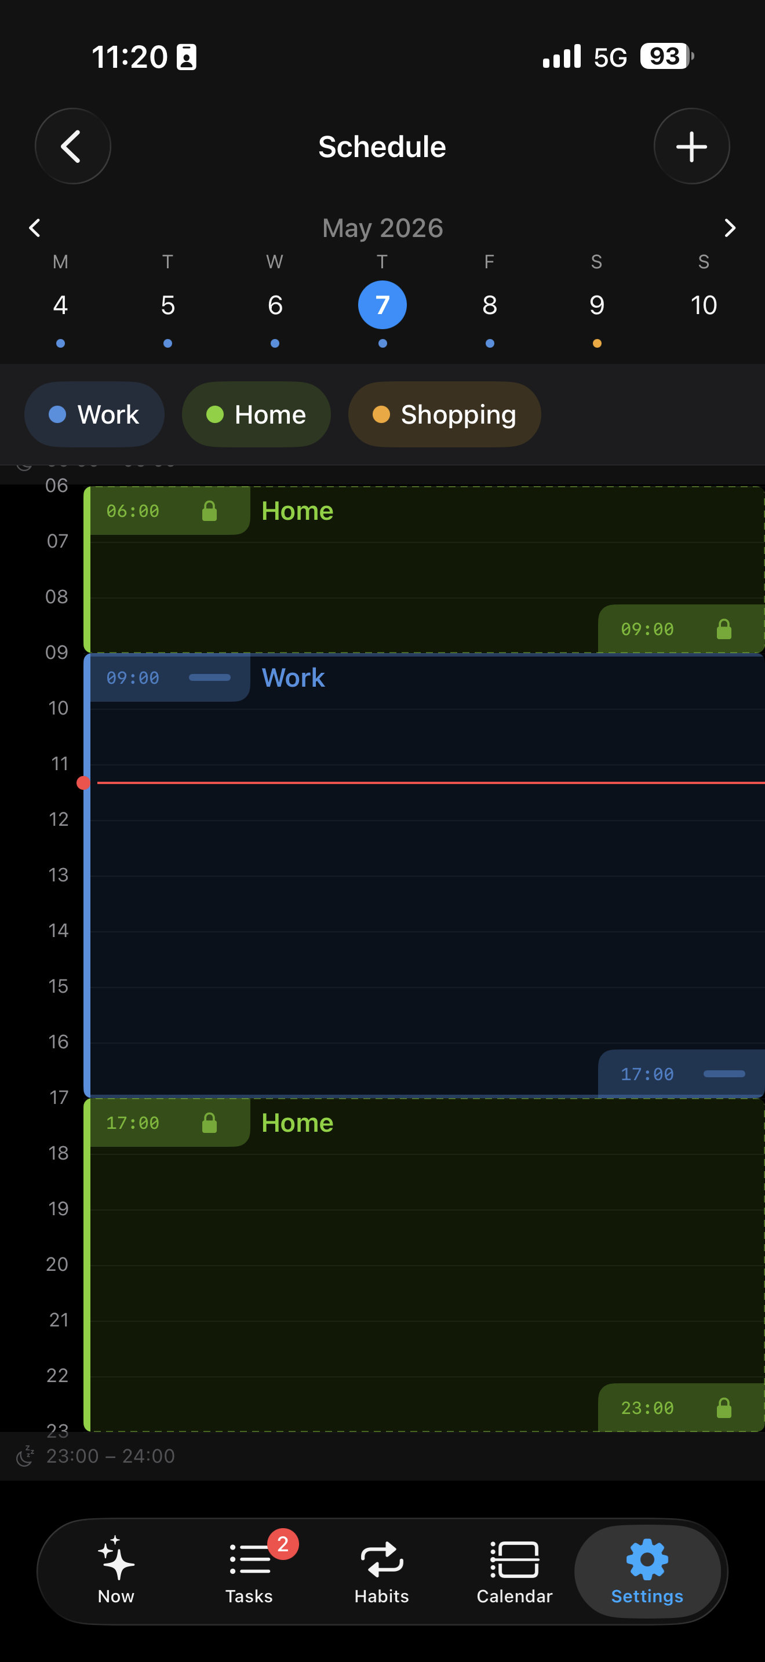Open the morning Home block title
Image resolution: width=765 pixels, height=1662 pixels.
(297, 511)
